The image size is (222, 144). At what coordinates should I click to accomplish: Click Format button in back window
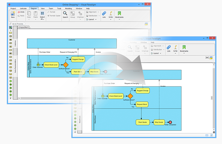click(x=51, y=12)
